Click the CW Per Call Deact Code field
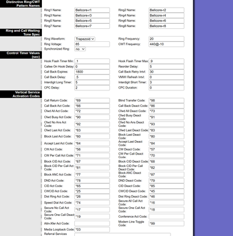Screen dimensions: 233x236 (166, 156)
